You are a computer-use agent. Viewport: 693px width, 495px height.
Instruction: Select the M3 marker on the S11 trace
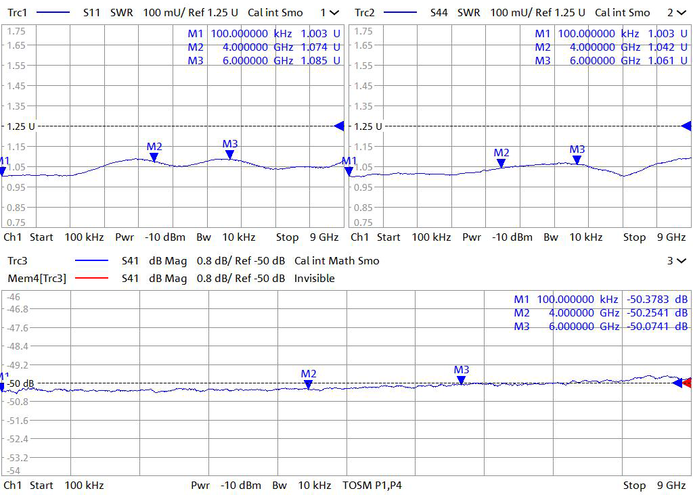[230, 154]
